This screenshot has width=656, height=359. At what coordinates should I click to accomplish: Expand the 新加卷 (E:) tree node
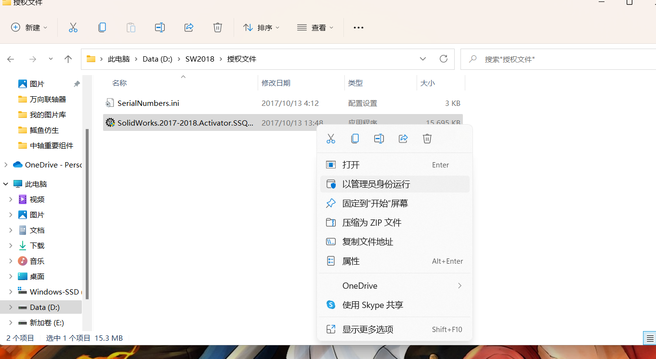click(11, 322)
